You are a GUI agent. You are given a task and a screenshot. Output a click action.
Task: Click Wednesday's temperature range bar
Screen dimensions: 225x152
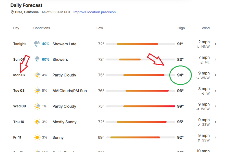[x=141, y=106]
